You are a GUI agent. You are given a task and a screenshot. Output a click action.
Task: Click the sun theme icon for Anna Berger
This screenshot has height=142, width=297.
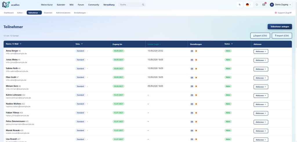[196, 51]
